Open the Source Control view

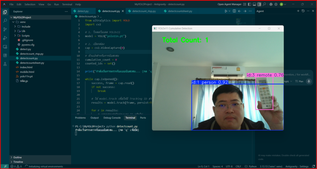(5, 29)
